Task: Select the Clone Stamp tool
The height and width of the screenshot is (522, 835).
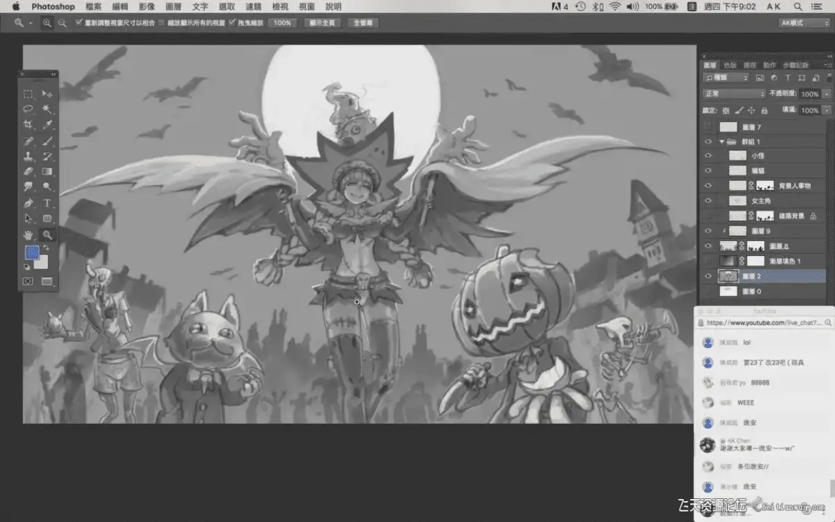Action: tap(29, 156)
